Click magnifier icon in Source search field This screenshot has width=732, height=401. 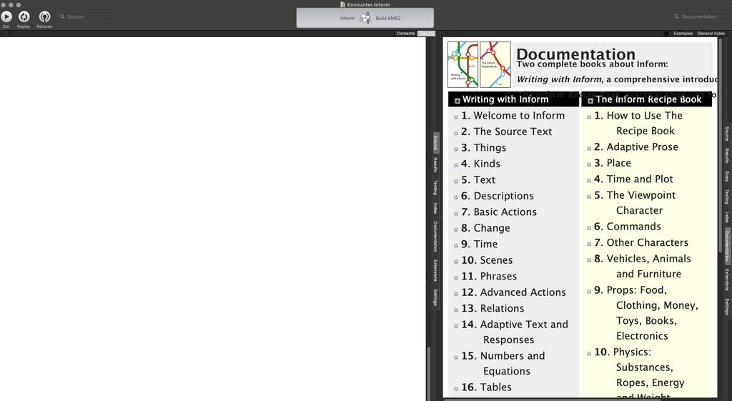62,16
